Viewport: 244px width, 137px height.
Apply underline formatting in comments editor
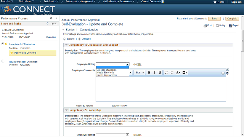160,73
